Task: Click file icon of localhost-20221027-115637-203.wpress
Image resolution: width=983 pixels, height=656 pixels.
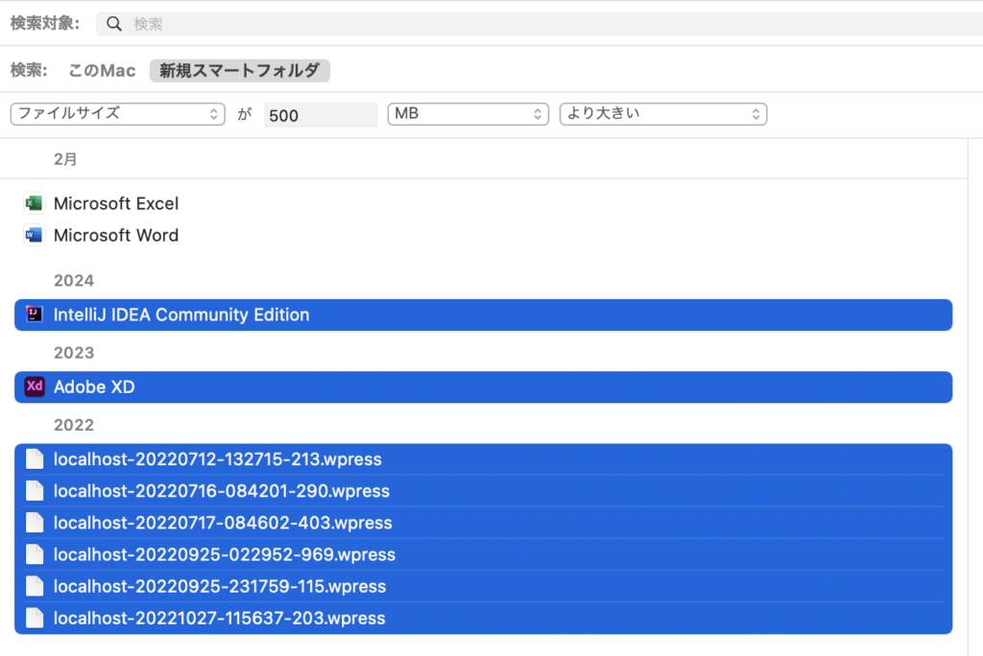Action: (35, 618)
